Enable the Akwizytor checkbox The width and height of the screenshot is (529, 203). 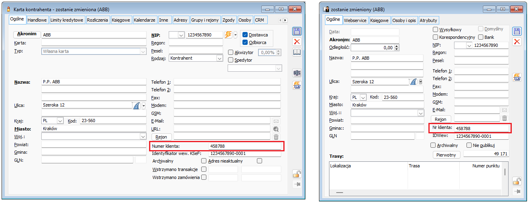pyautogui.click(x=230, y=52)
